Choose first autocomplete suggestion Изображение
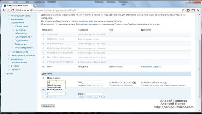This screenshot has height=114, width=202. 55,85
